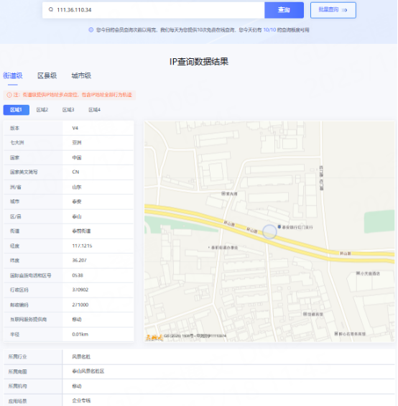Switch to the 街道级 tab
The height and width of the screenshot is (406, 398).
pos(13,75)
